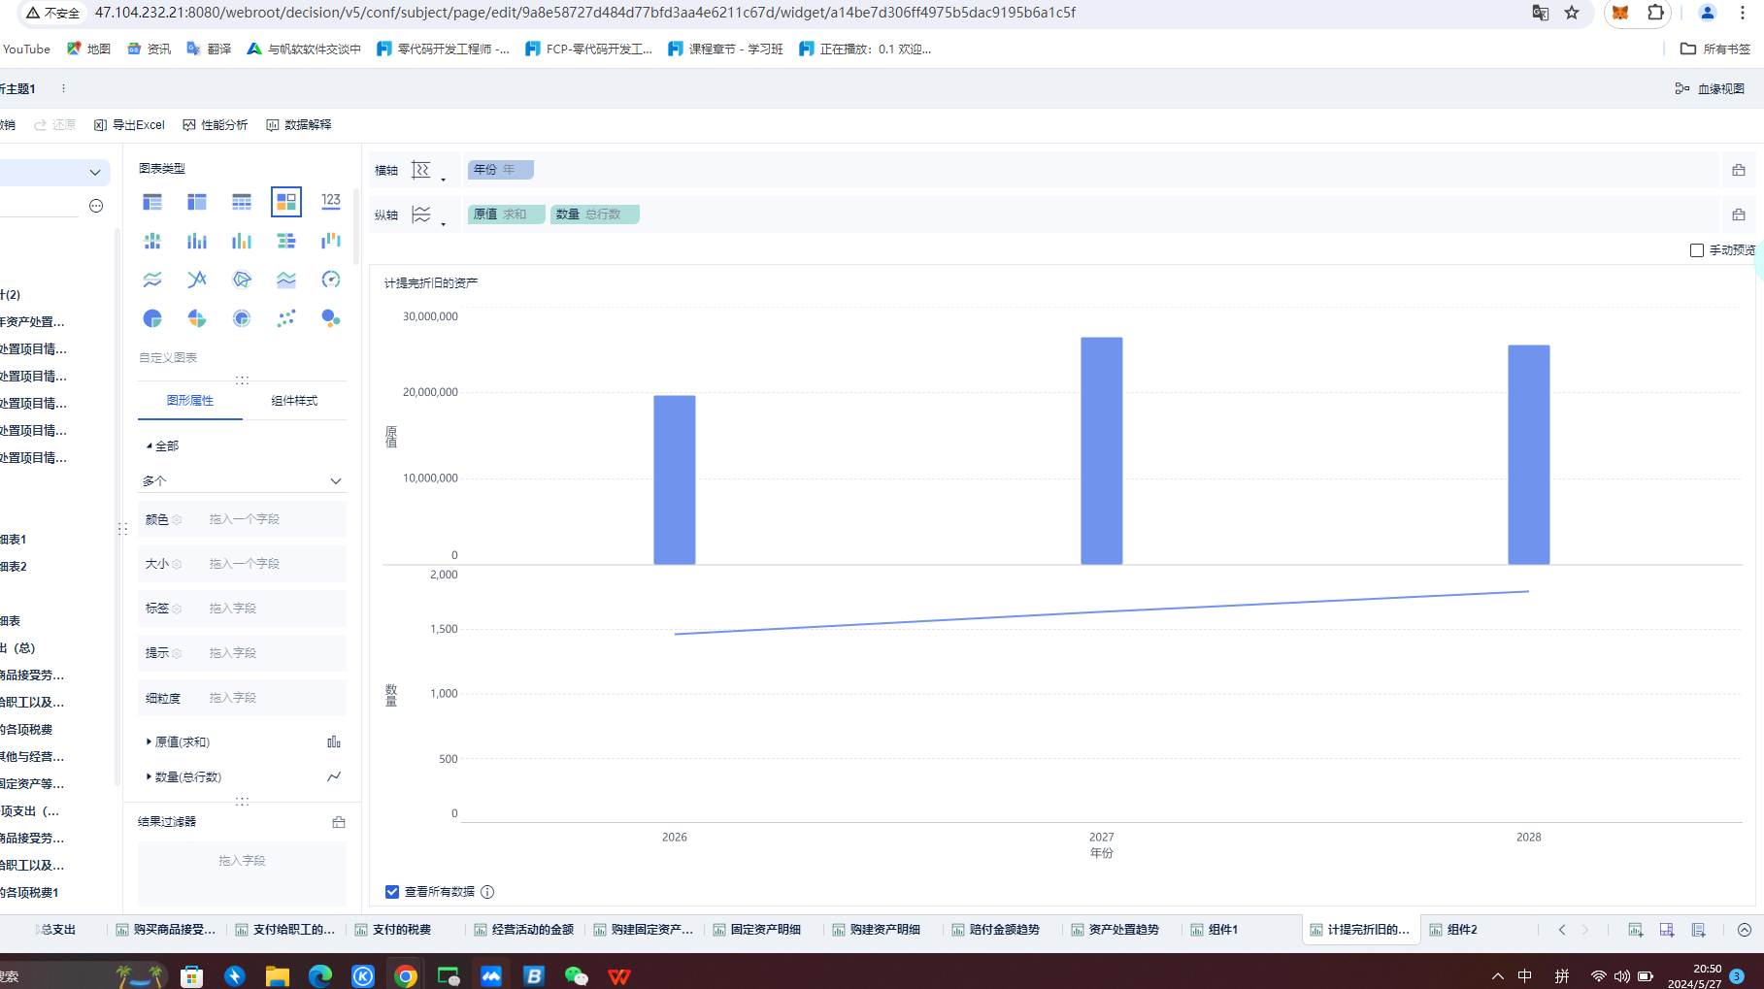The height and width of the screenshot is (989, 1764).
Task: Clear fields on the horizontal axis row
Action: (1739, 170)
